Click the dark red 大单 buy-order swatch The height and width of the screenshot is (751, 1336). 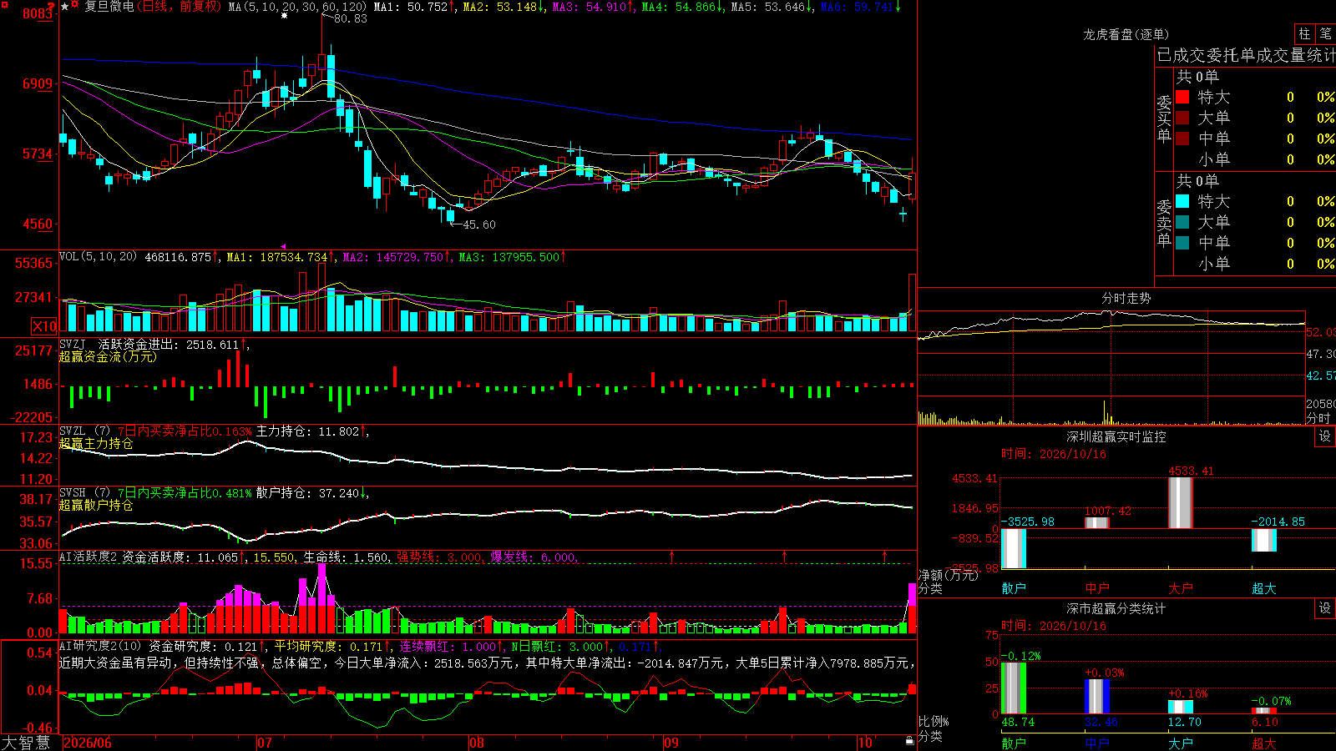pos(1182,118)
